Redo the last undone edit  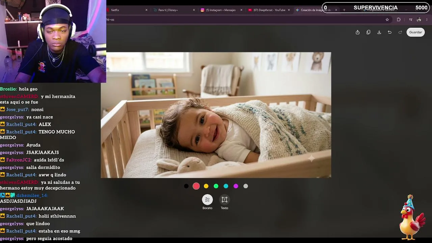[x=400, y=32]
